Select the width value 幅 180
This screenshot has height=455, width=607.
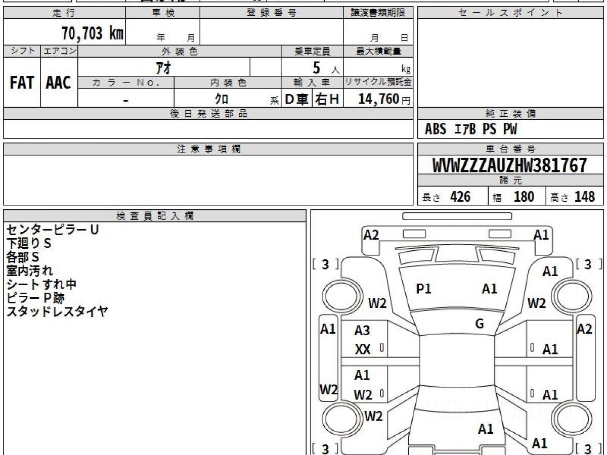click(513, 197)
